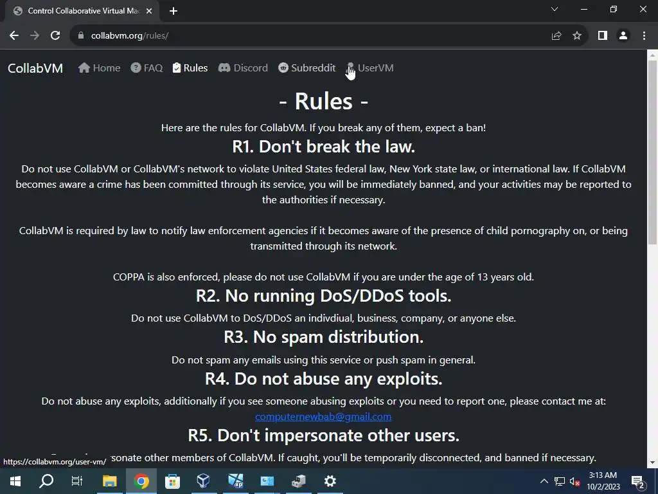Open the XP-labeled taskbar app
This screenshot has width=658, height=494.
235,481
